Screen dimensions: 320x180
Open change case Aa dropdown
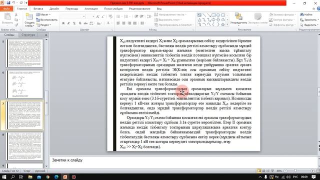coord(99,23)
